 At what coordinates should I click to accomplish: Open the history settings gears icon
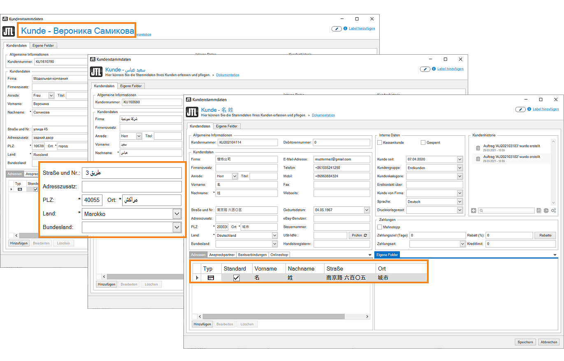(553, 211)
